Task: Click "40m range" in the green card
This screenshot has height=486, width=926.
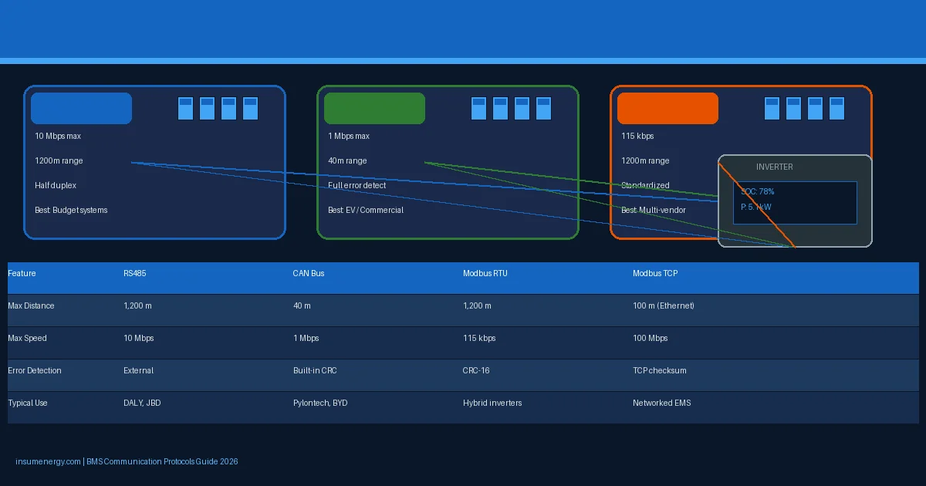Action: click(x=347, y=160)
